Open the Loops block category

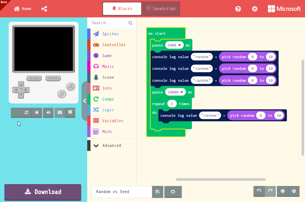coord(112,99)
